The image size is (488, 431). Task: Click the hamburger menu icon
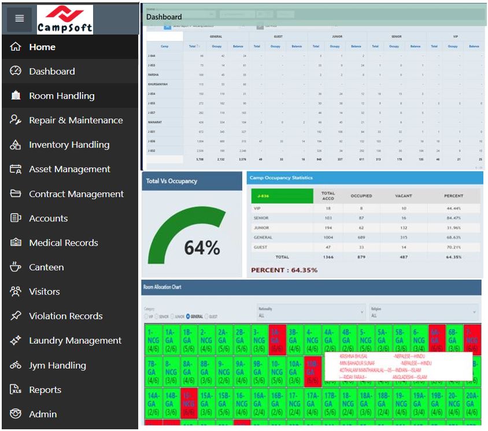[x=19, y=18]
